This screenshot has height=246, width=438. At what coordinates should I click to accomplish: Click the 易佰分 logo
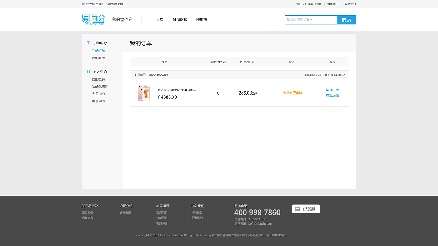coord(93,19)
